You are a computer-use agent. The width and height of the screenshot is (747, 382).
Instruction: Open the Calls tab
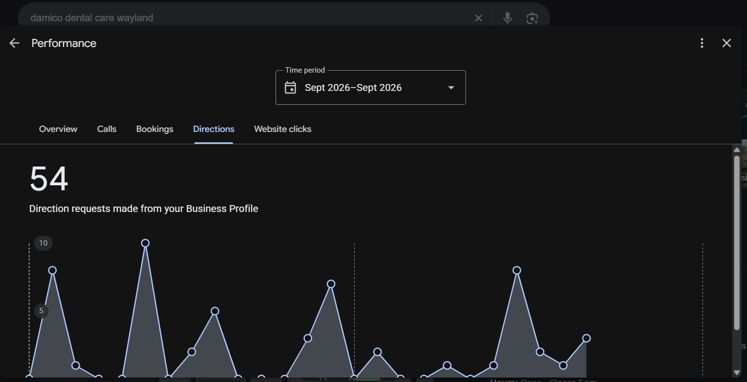point(107,129)
